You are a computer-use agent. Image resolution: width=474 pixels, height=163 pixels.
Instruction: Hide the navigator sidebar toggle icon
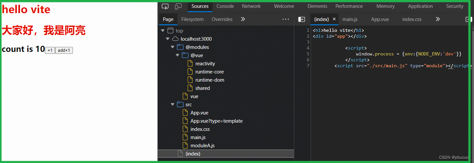click(x=301, y=19)
